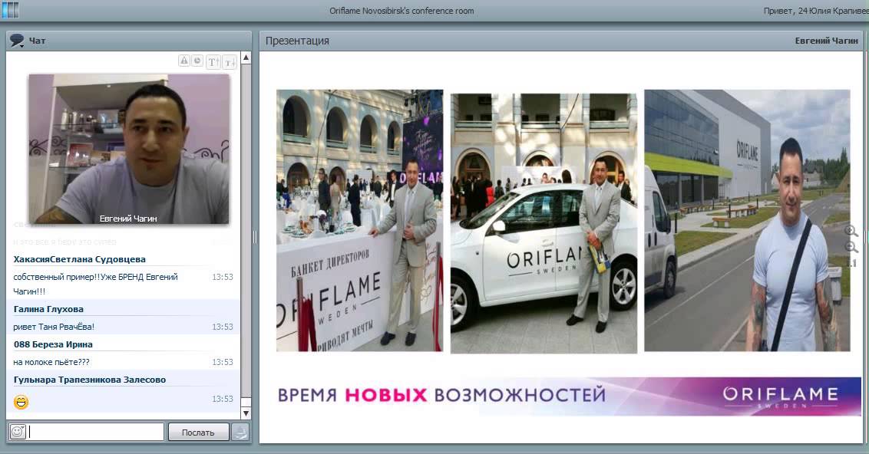This screenshot has height=454, width=869.
Task: Focus the chat message input field
Action: [97, 432]
